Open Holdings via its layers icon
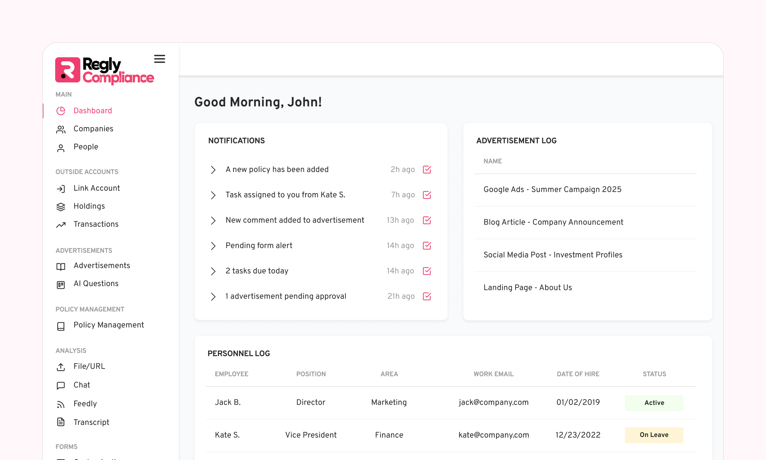The image size is (766, 460). pos(61,207)
